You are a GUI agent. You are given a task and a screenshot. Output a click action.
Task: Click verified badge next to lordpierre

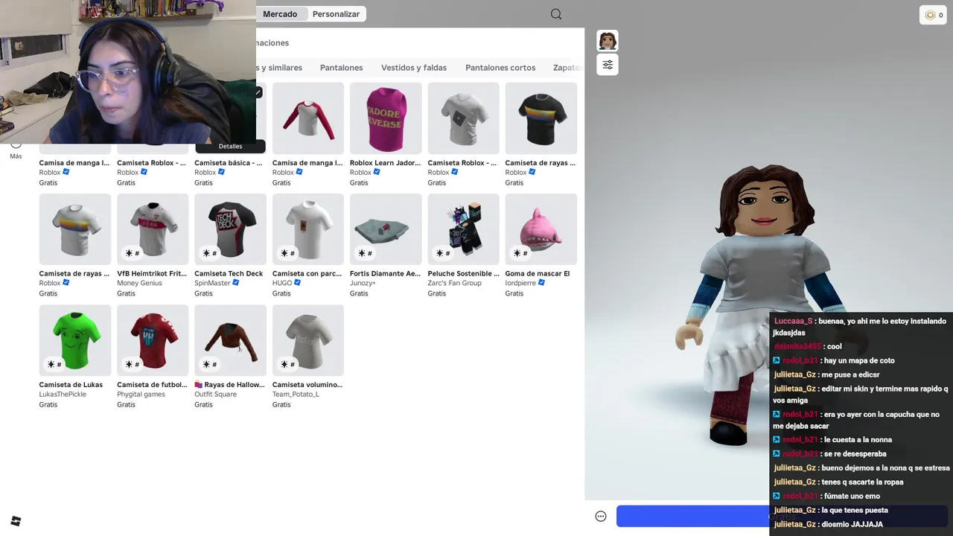coord(541,283)
